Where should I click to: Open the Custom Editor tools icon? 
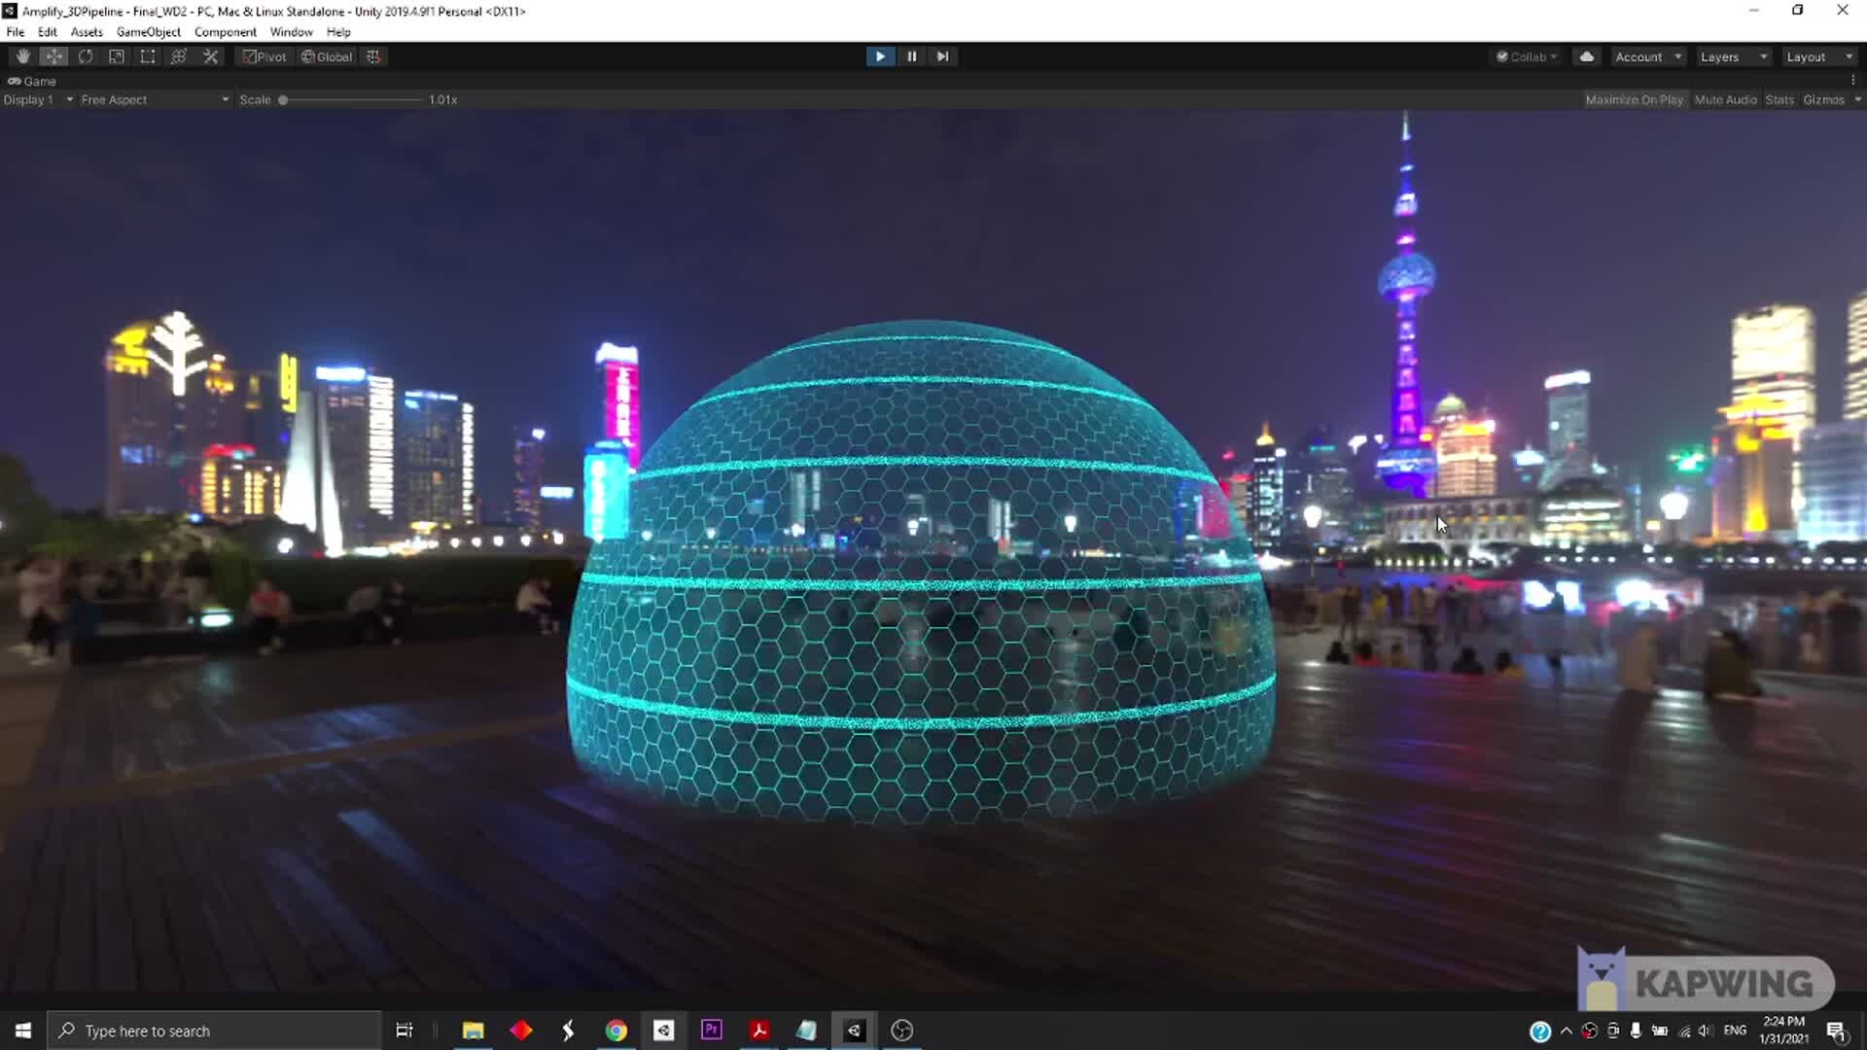(x=210, y=55)
